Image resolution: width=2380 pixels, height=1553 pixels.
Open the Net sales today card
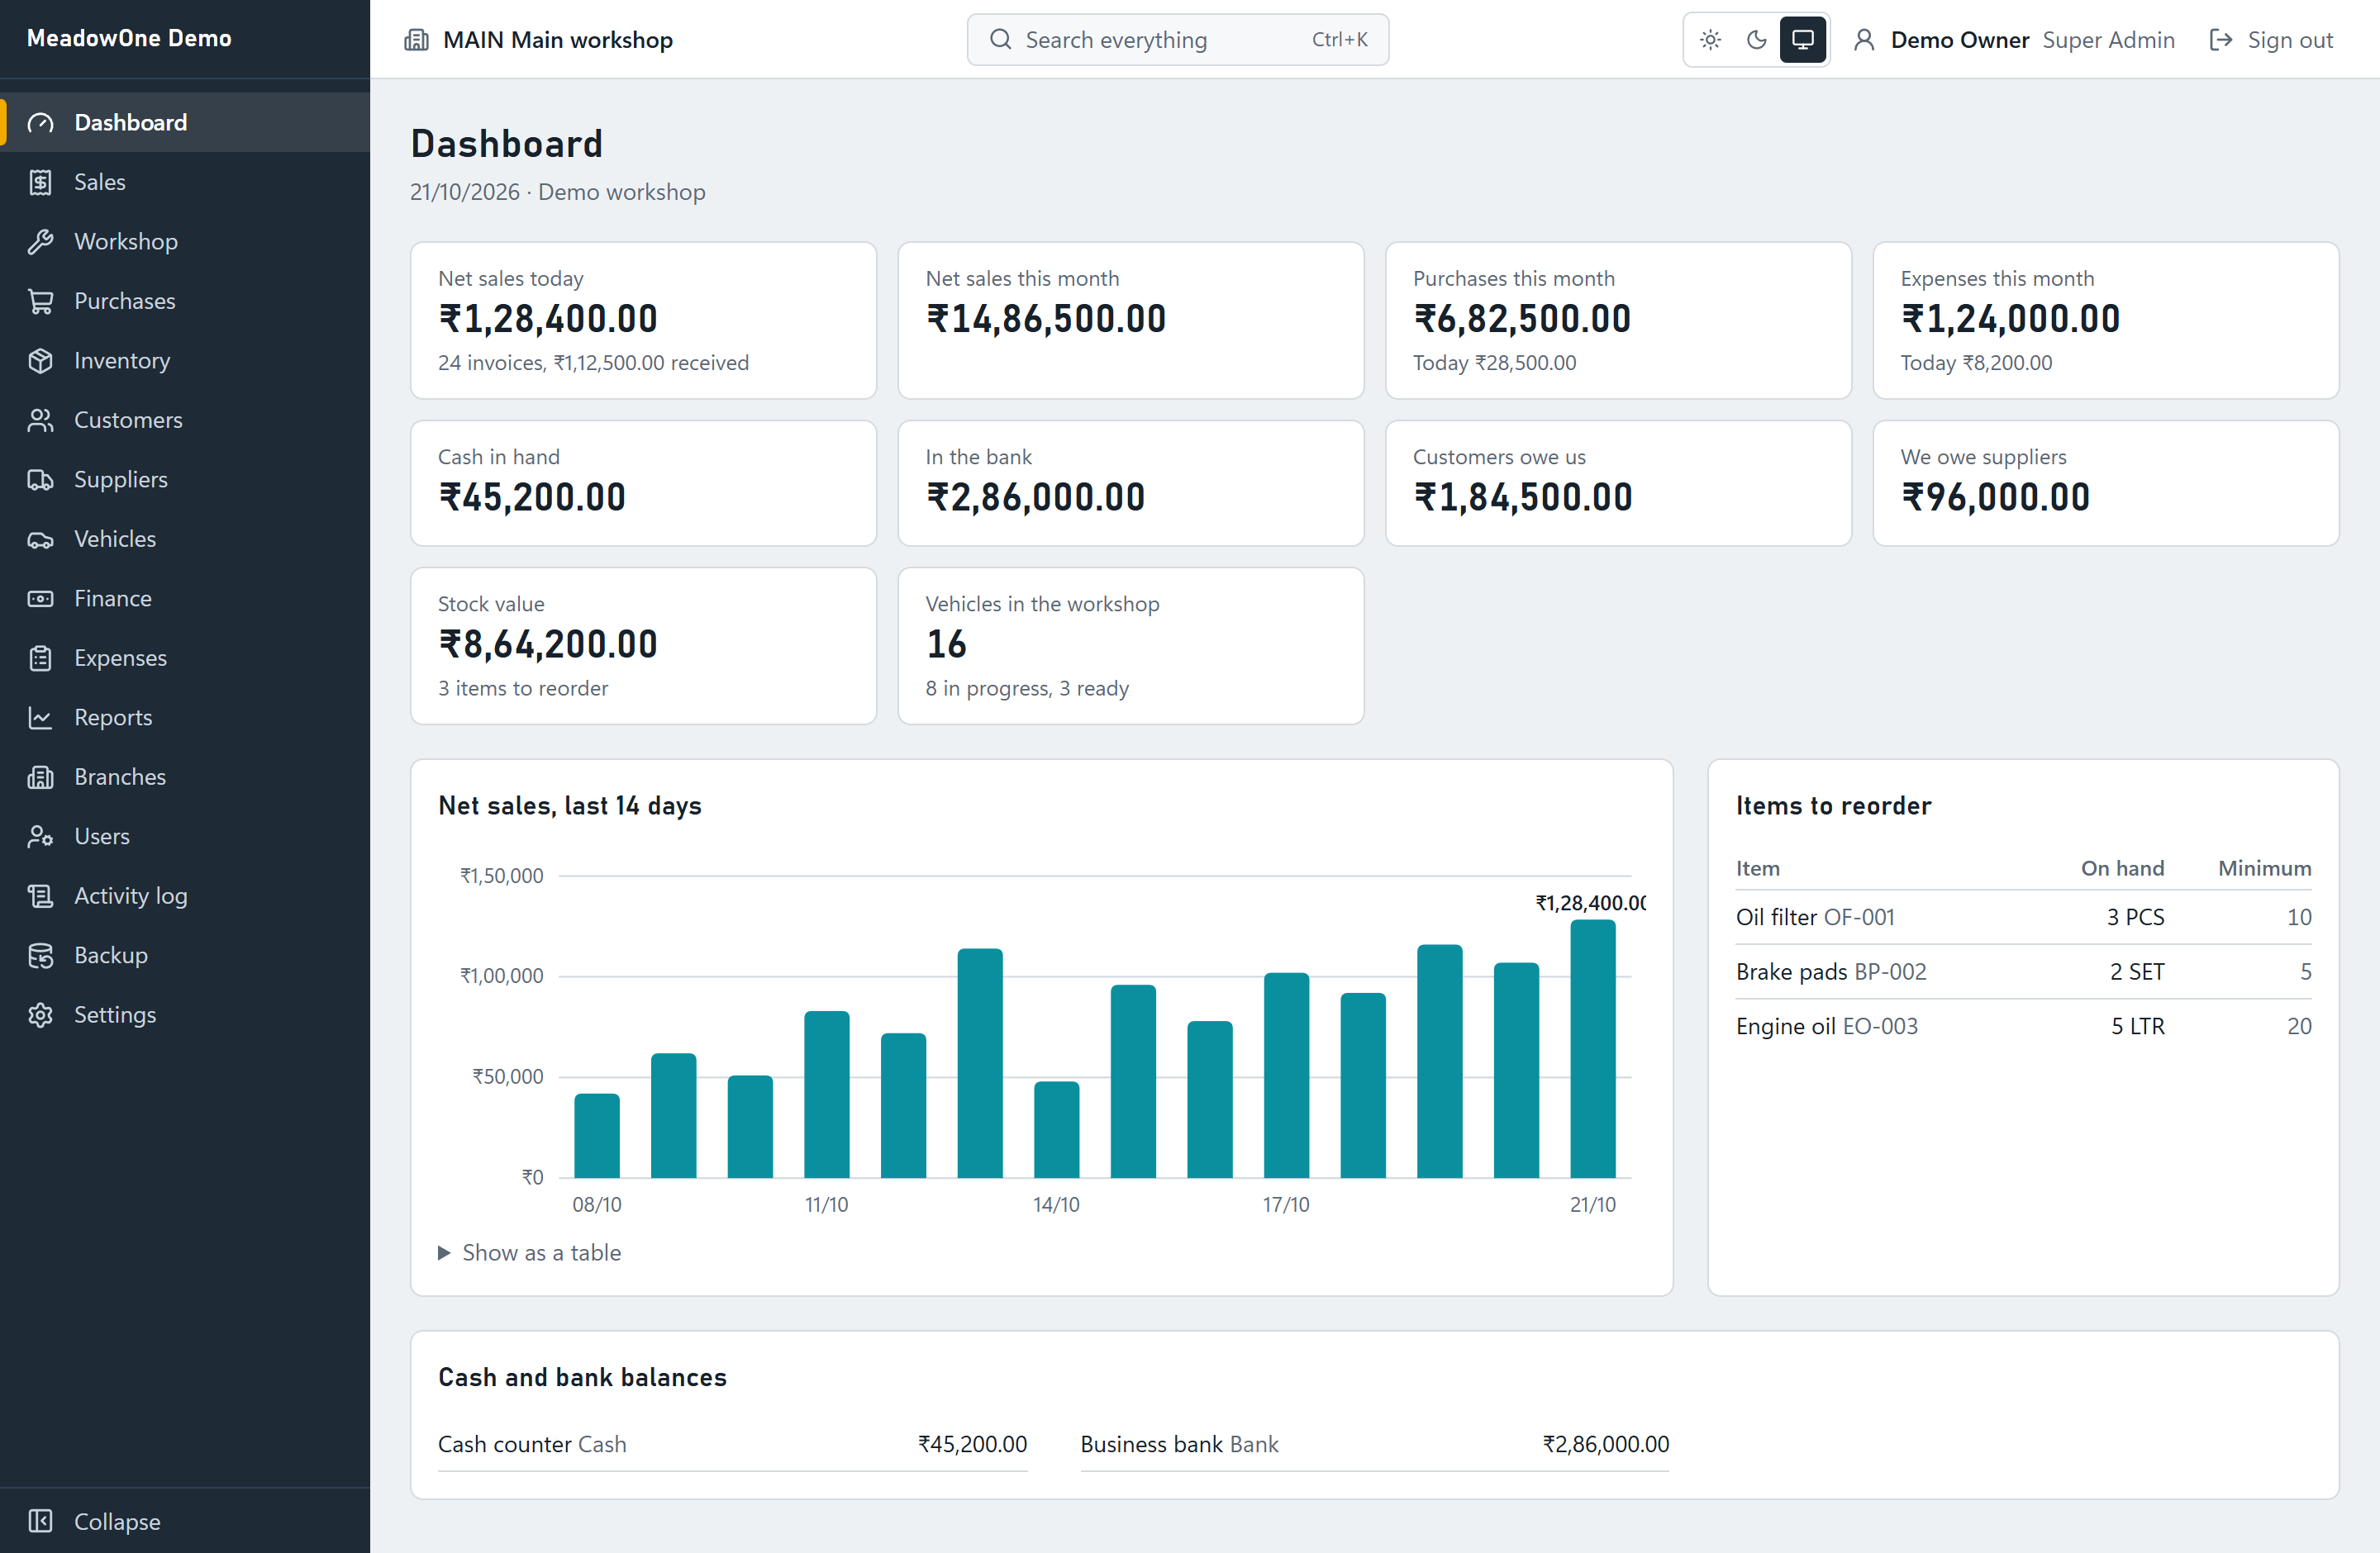tap(643, 321)
